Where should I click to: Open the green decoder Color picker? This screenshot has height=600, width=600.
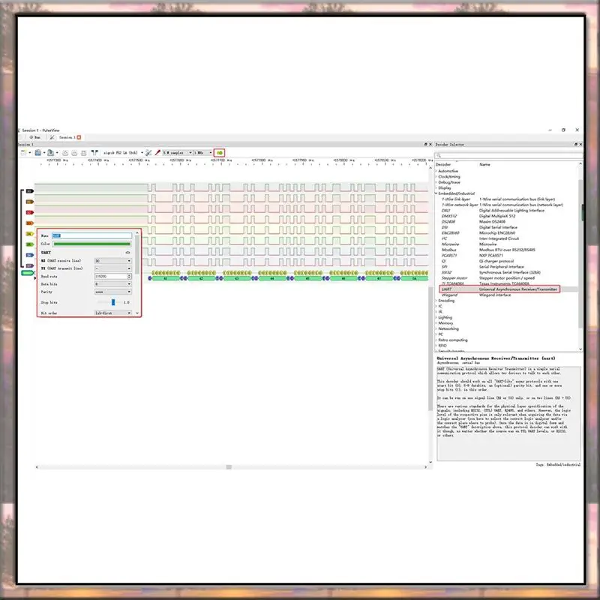[x=91, y=244]
